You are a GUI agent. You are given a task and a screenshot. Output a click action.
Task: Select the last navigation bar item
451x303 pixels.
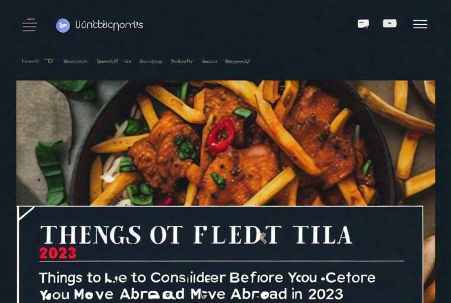click(x=237, y=61)
